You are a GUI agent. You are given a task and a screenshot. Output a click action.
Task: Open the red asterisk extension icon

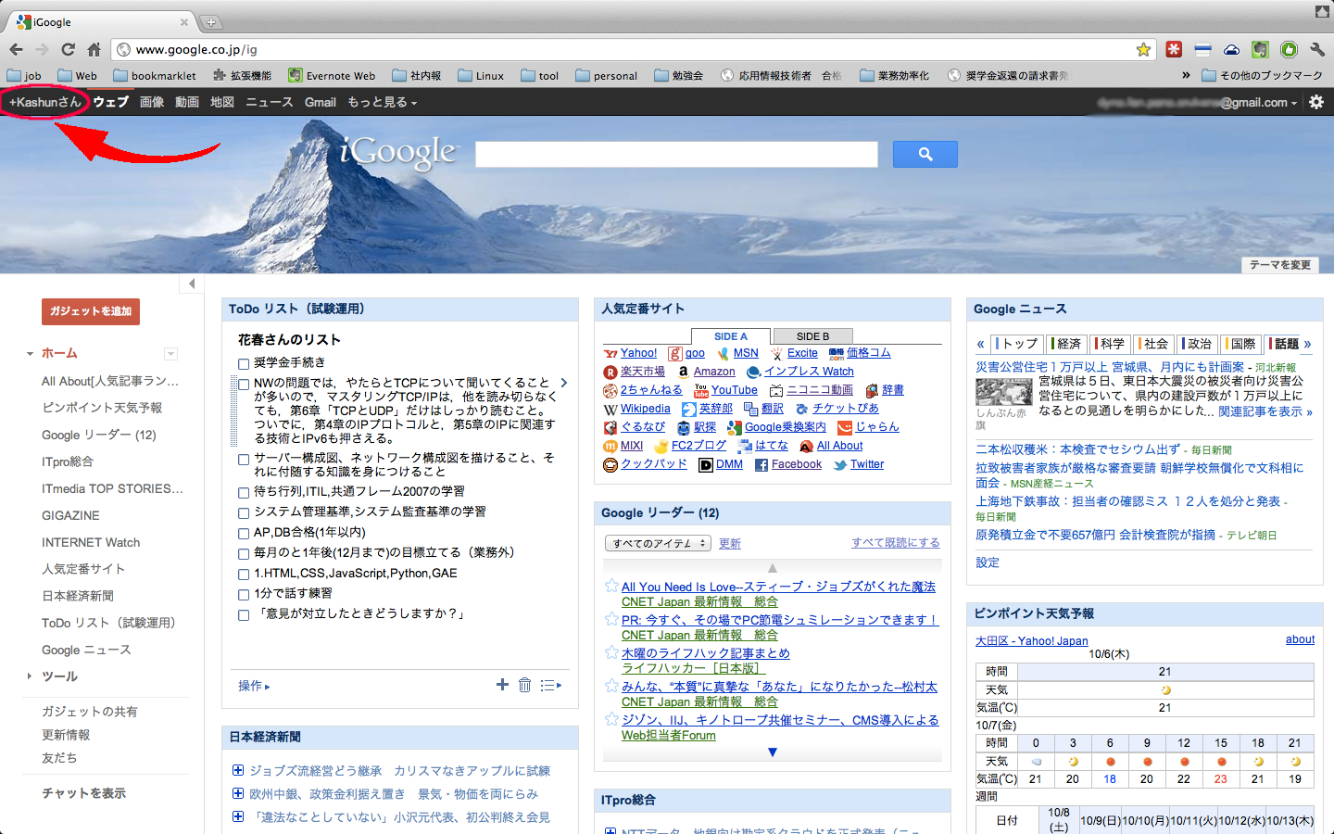[x=1174, y=49]
